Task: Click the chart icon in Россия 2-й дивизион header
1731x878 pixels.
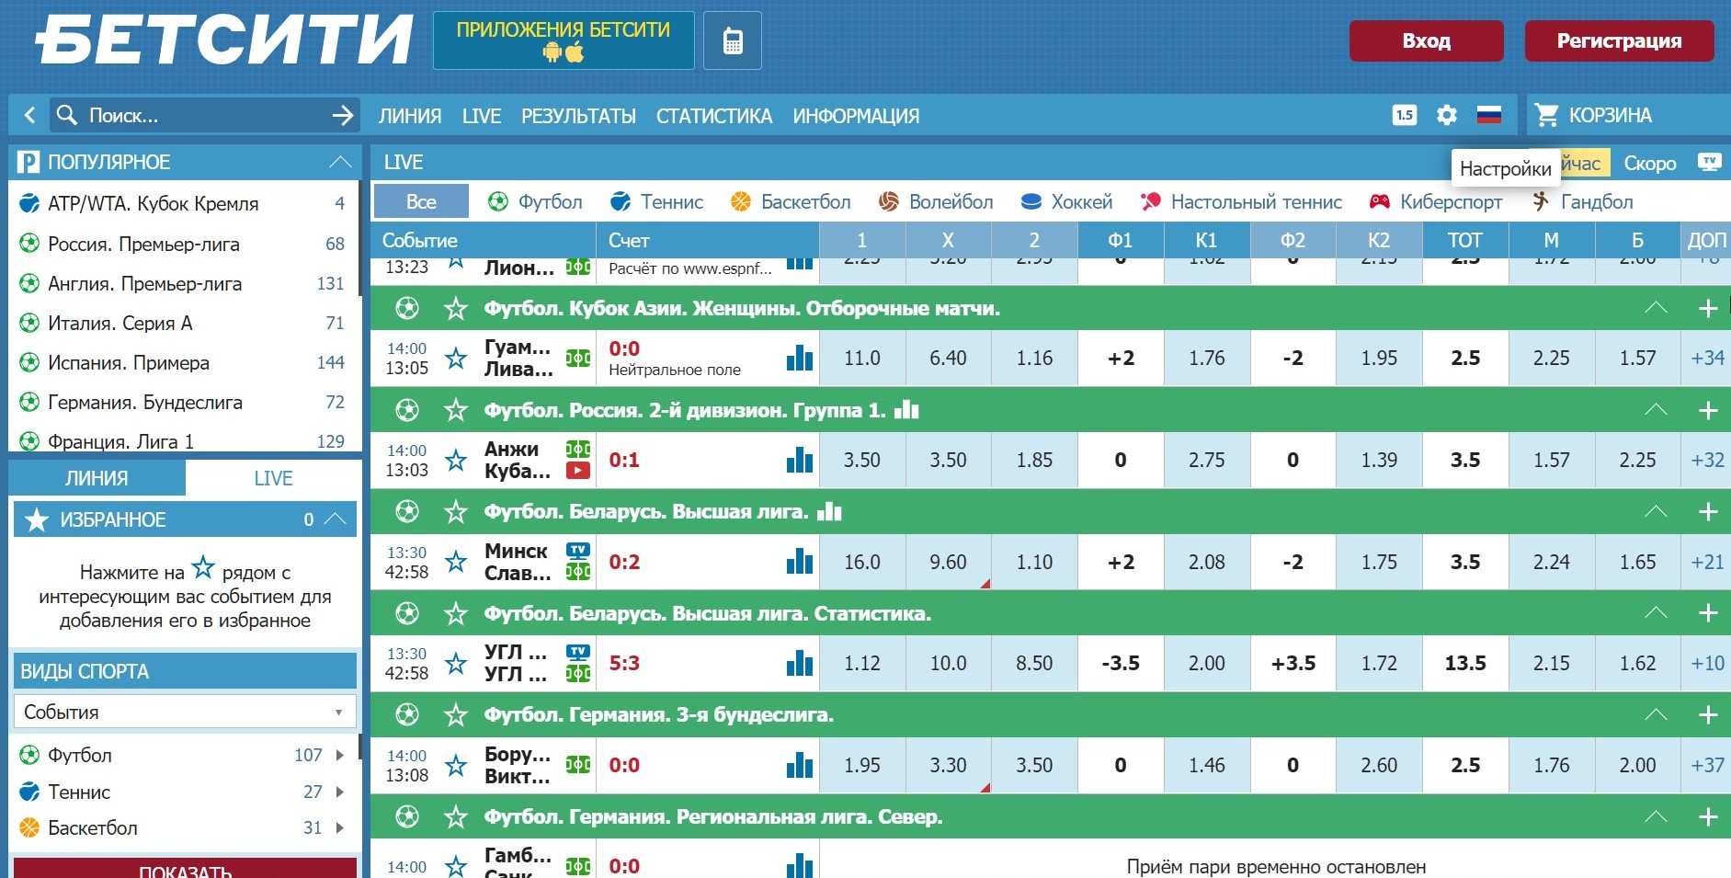Action: 907,409
